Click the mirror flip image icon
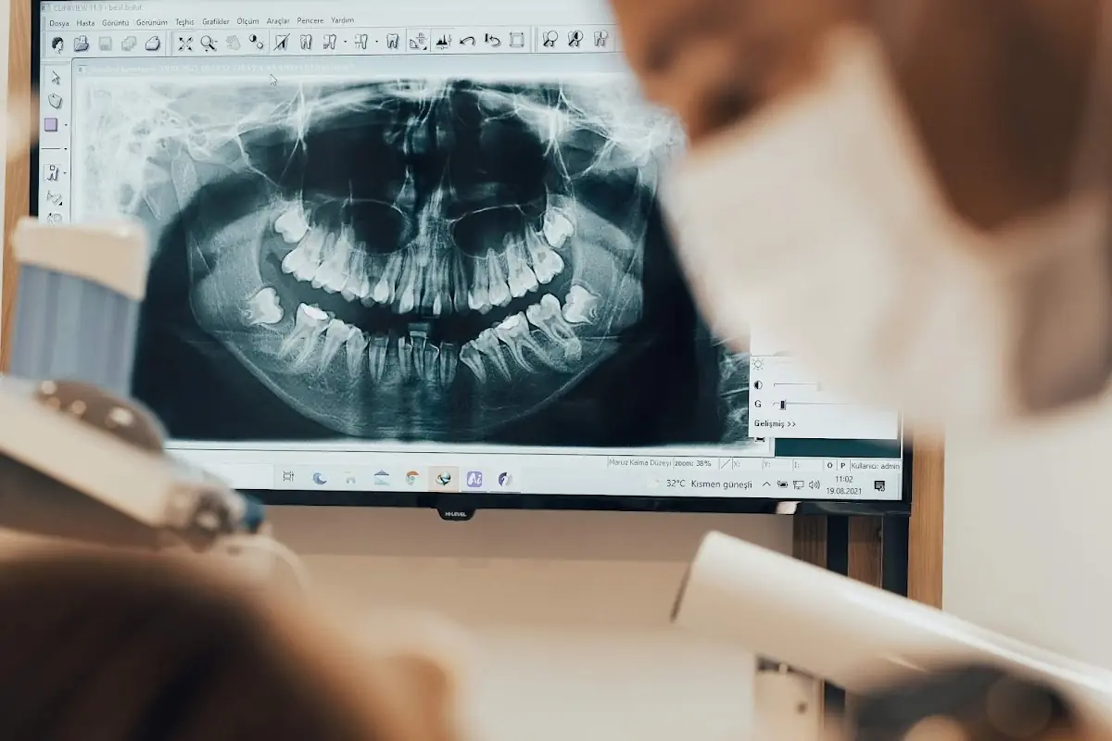1112x741 pixels. [443, 42]
